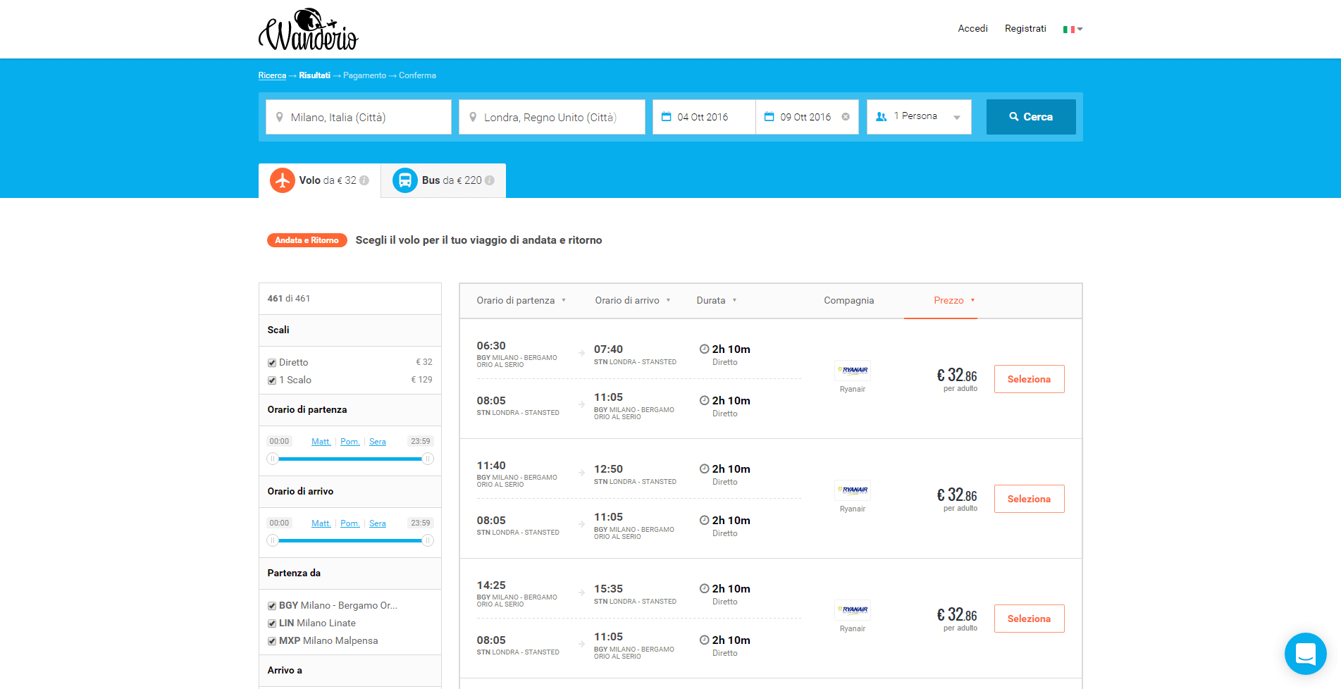
Task: Click the Wanderio logo
Action: pyautogui.click(x=309, y=30)
